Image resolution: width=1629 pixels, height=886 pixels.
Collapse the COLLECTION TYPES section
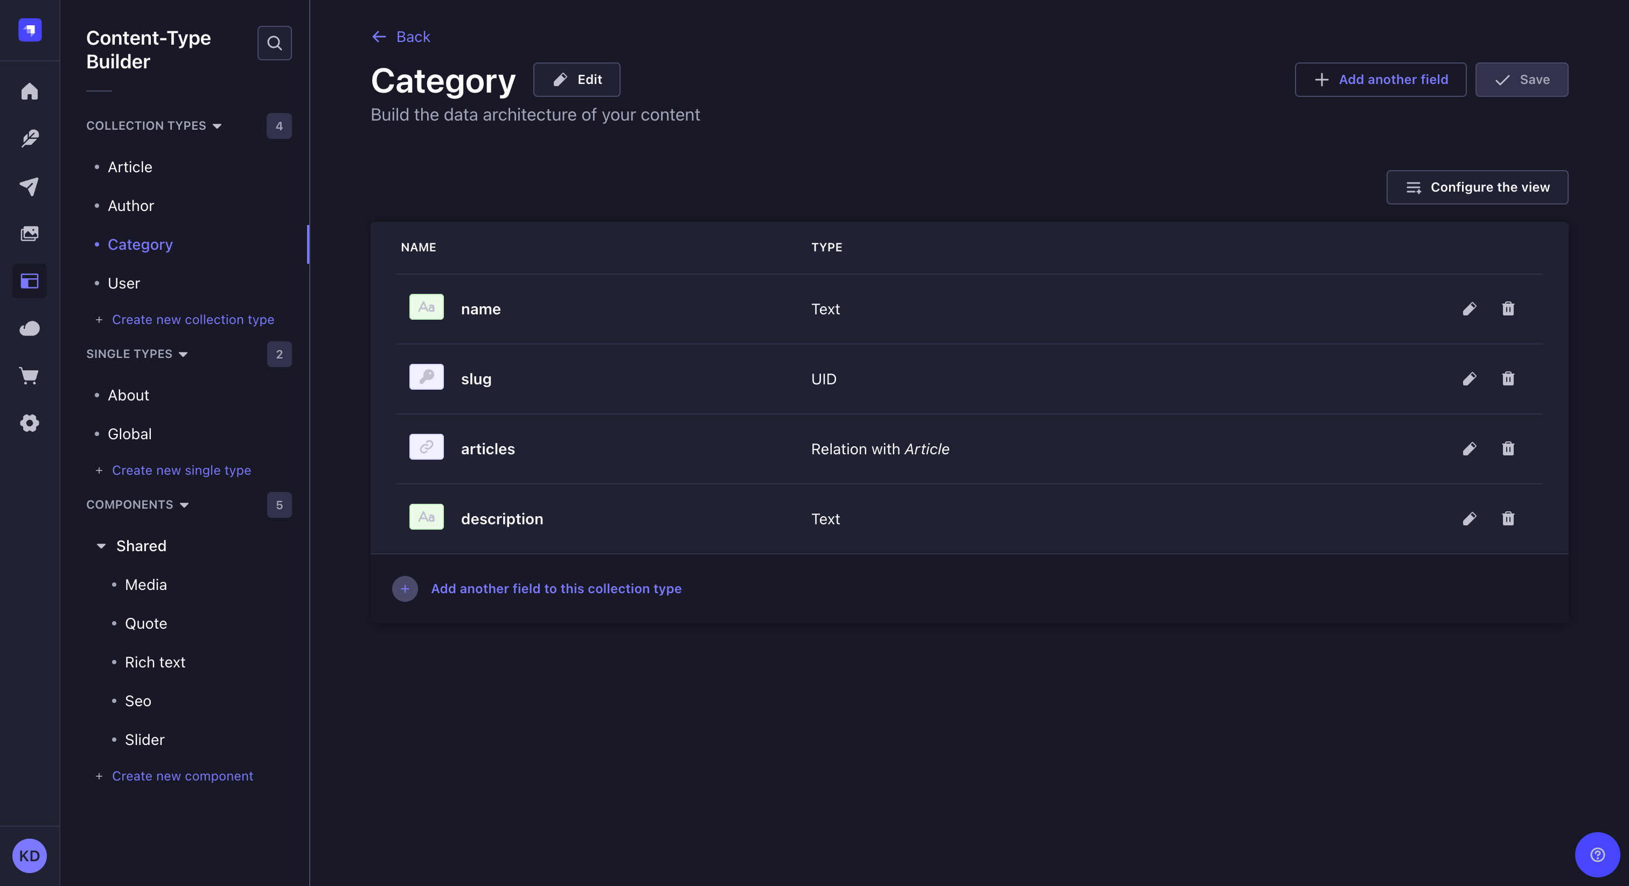(218, 126)
